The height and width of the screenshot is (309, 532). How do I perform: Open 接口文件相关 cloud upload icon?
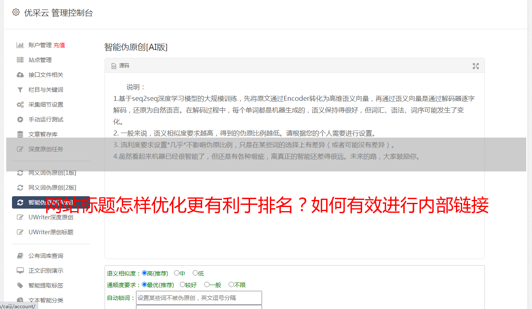20,75
